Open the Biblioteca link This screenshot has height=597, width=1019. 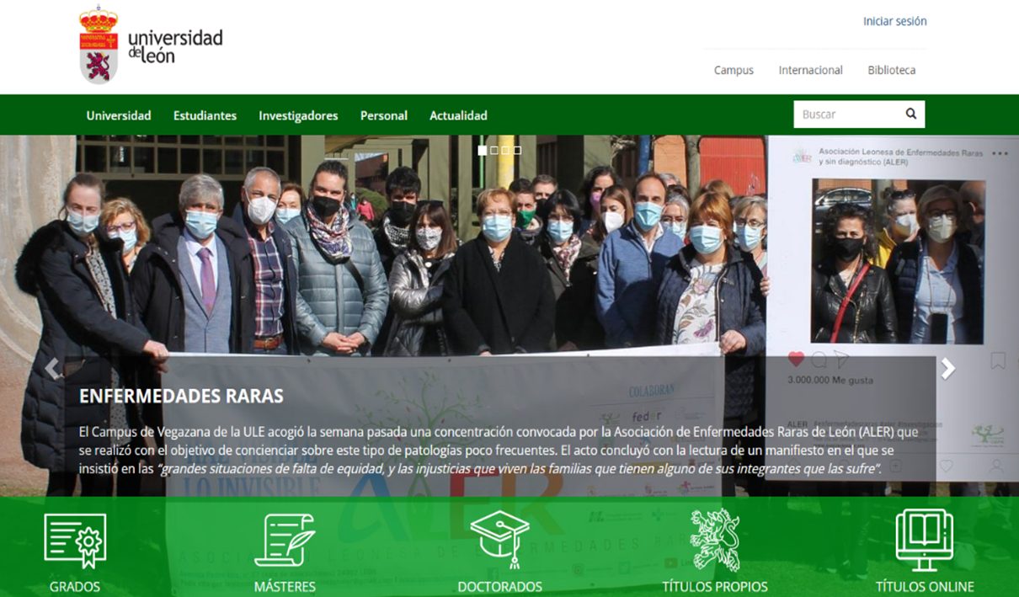[x=891, y=70]
